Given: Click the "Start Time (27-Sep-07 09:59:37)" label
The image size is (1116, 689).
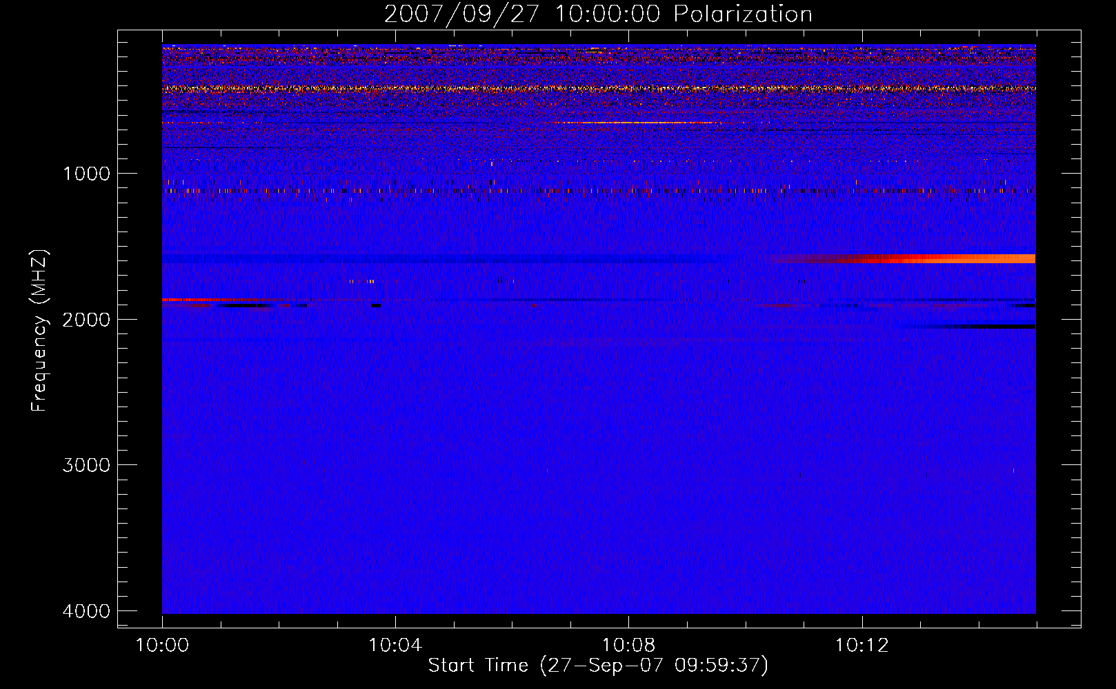Looking at the screenshot, I should point(598,666).
